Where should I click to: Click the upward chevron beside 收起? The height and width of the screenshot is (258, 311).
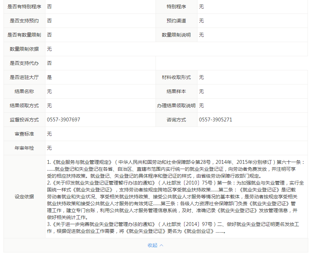(x=161, y=245)
